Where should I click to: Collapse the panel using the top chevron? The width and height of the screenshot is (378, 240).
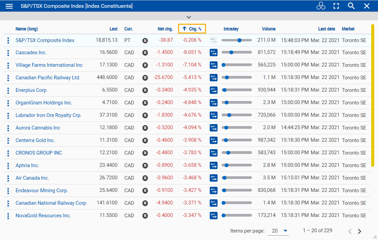coord(188,17)
